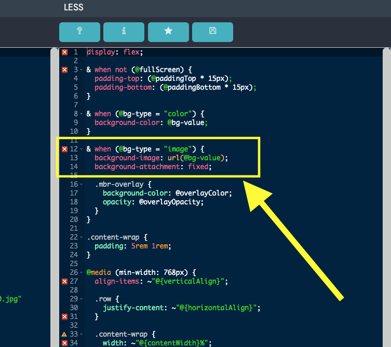
Task: Select the LESS tab header
Action: pyautogui.click(x=74, y=7)
